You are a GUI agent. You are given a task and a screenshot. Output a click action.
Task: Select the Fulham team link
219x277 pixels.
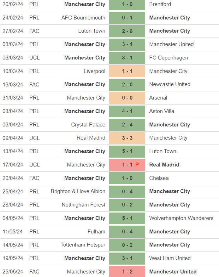[96, 232]
